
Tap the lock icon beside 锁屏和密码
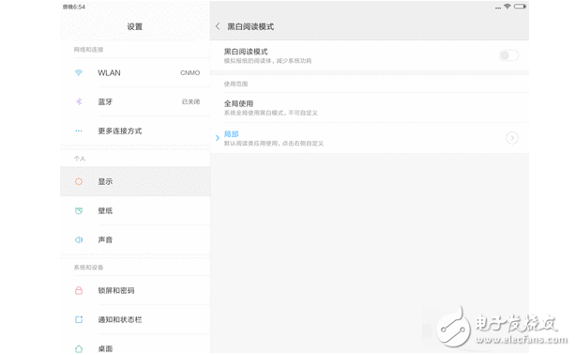coord(79,290)
